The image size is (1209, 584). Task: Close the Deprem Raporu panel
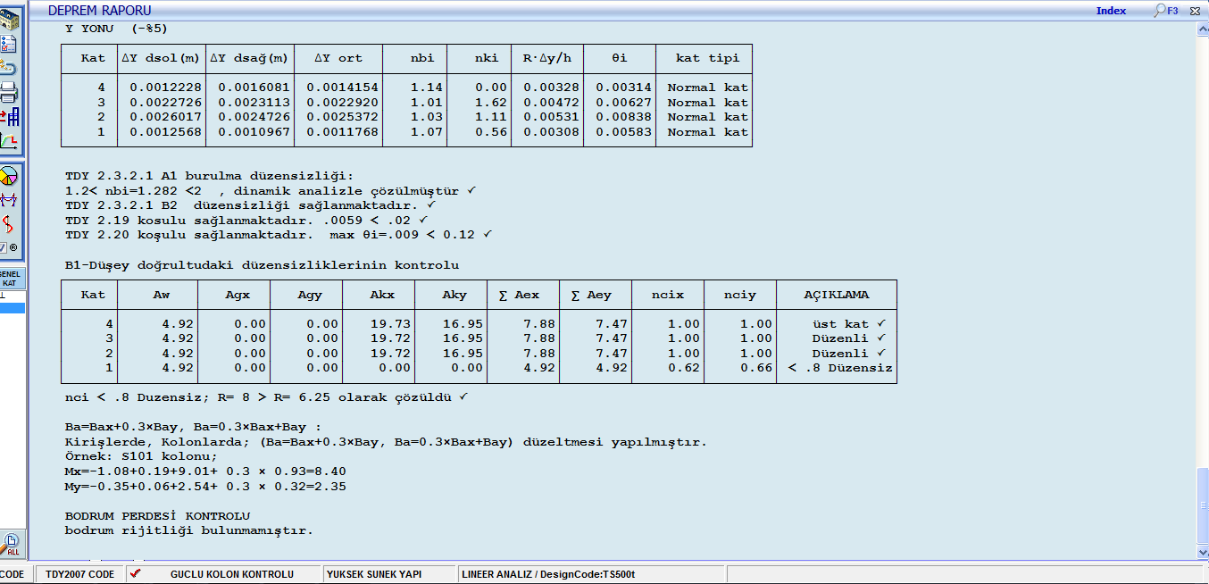coord(1196,11)
